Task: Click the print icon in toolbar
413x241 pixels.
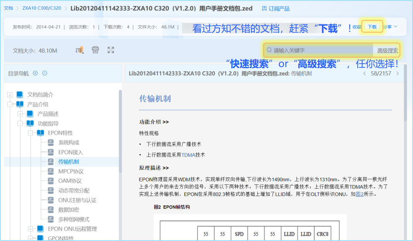Action: [95, 50]
